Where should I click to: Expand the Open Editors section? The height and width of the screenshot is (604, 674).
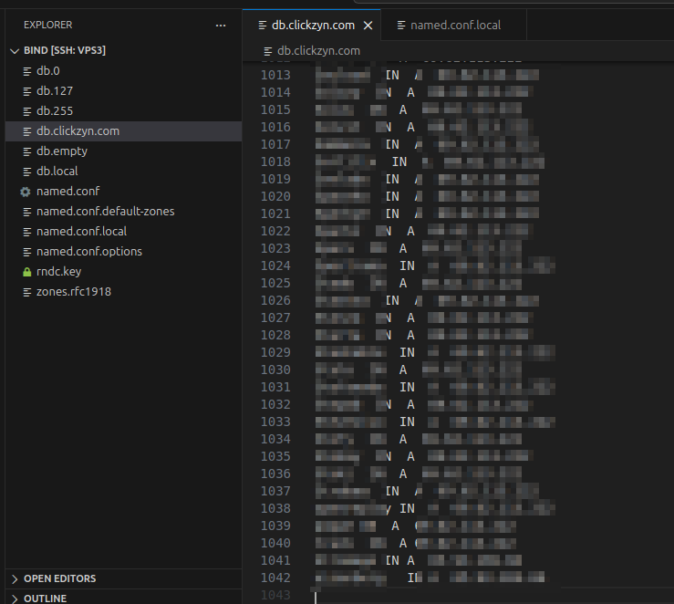14,578
